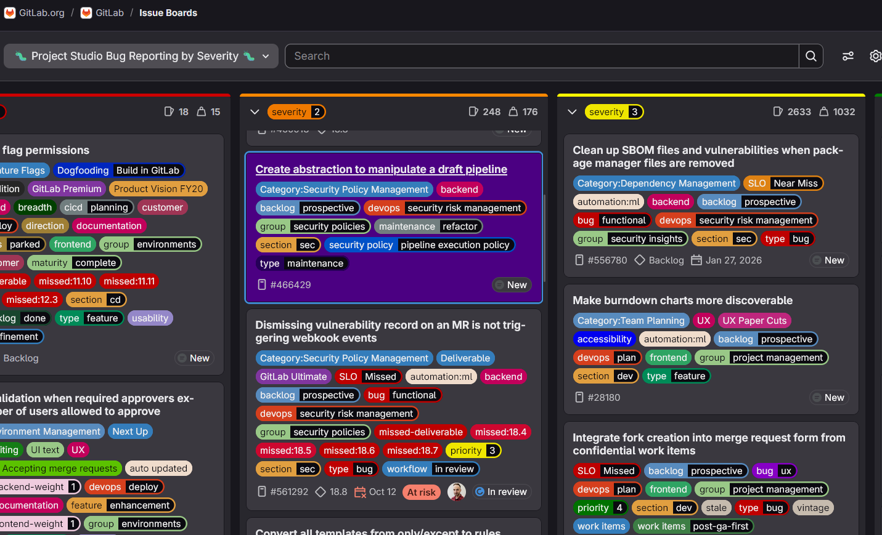Click the 'accessibility' label

pos(605,339)
